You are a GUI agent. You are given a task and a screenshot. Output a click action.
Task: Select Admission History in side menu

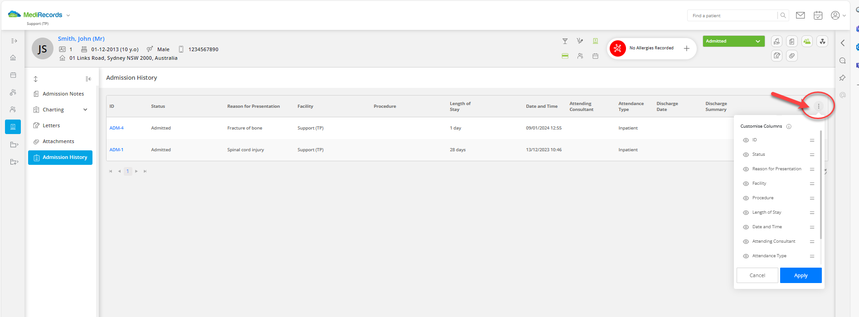60,158
